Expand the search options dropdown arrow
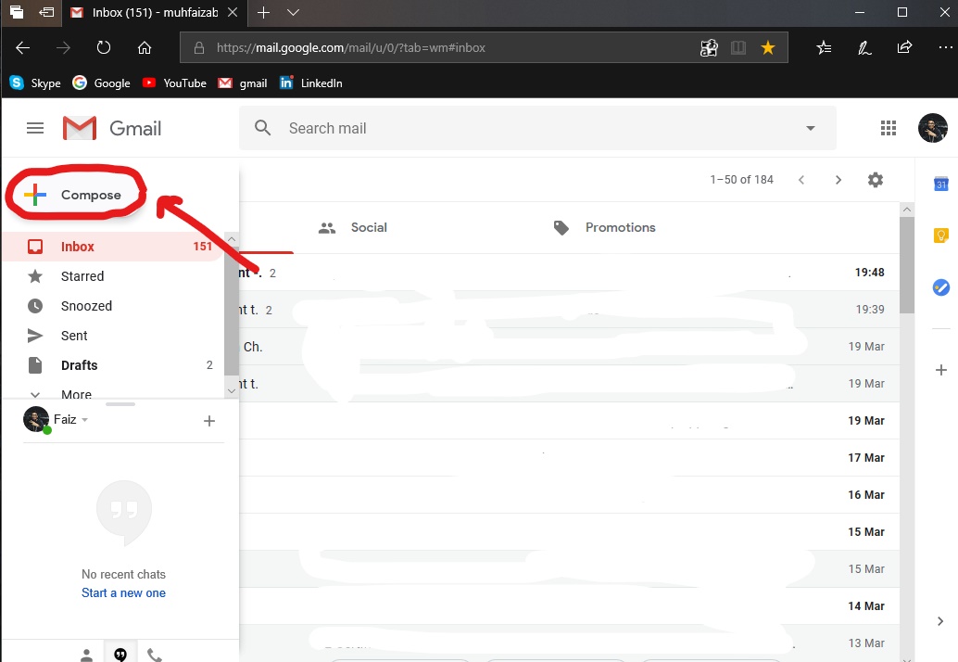 point(811,127)
